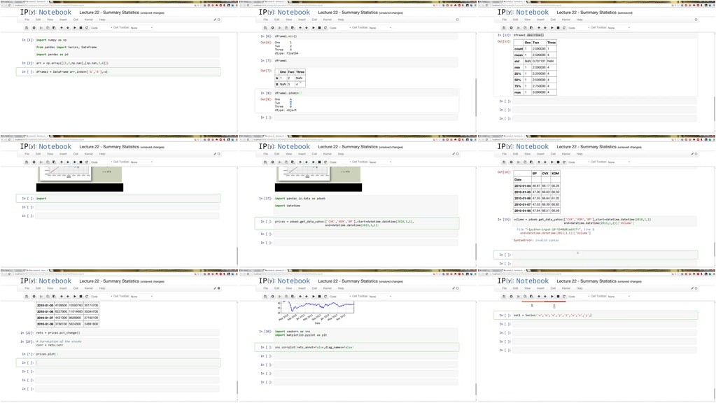Click the 'mean' row label in describe() output table
Image resolution: width=716 pixels, height=403 pixels.
point(519,55)
